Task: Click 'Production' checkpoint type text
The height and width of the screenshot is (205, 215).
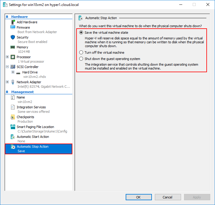Action: click(x=25, y=122)
